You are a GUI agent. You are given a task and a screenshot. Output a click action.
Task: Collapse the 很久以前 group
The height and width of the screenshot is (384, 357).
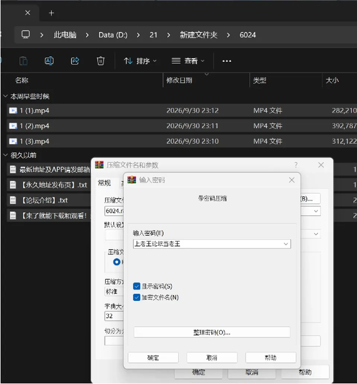pyautogui.click(x=5, y=155)
